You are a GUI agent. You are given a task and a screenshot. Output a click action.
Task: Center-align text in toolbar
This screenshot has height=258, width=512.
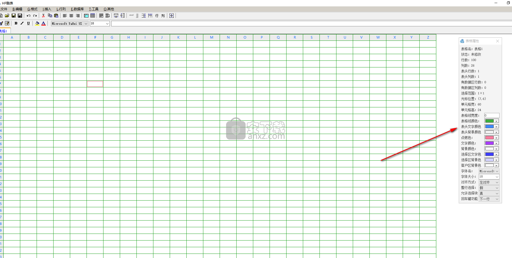pyautogui.click(x=71, y=16)
